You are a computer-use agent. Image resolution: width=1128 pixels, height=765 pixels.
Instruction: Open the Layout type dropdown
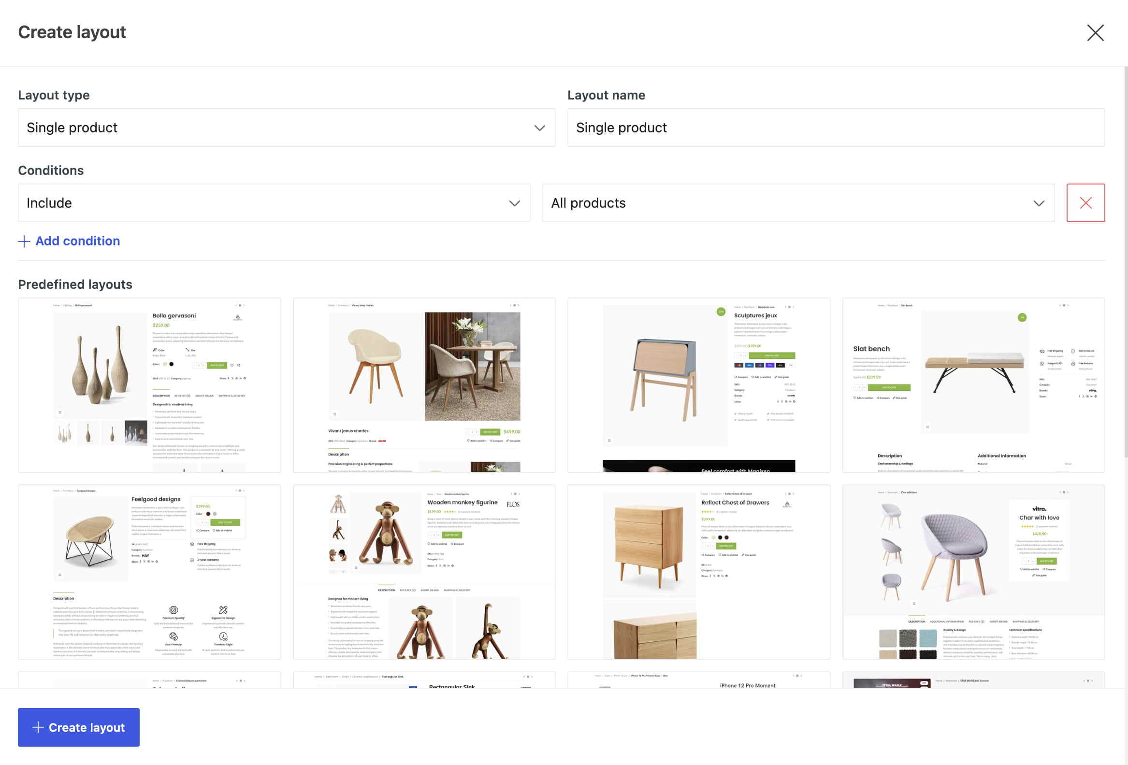point(287,127)
